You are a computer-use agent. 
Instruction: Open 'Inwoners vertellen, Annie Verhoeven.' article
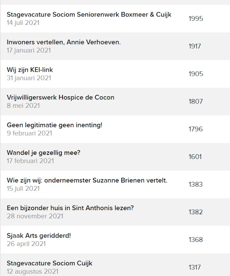point(64,42)
